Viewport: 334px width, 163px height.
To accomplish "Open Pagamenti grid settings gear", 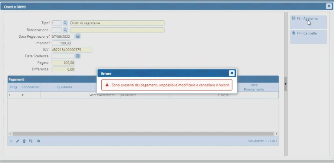I will pos(39,141).
